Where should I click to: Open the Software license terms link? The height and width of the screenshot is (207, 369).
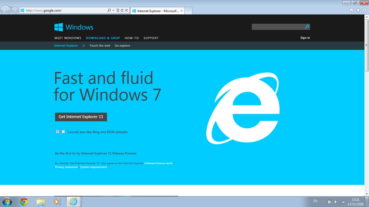(159, 163)
